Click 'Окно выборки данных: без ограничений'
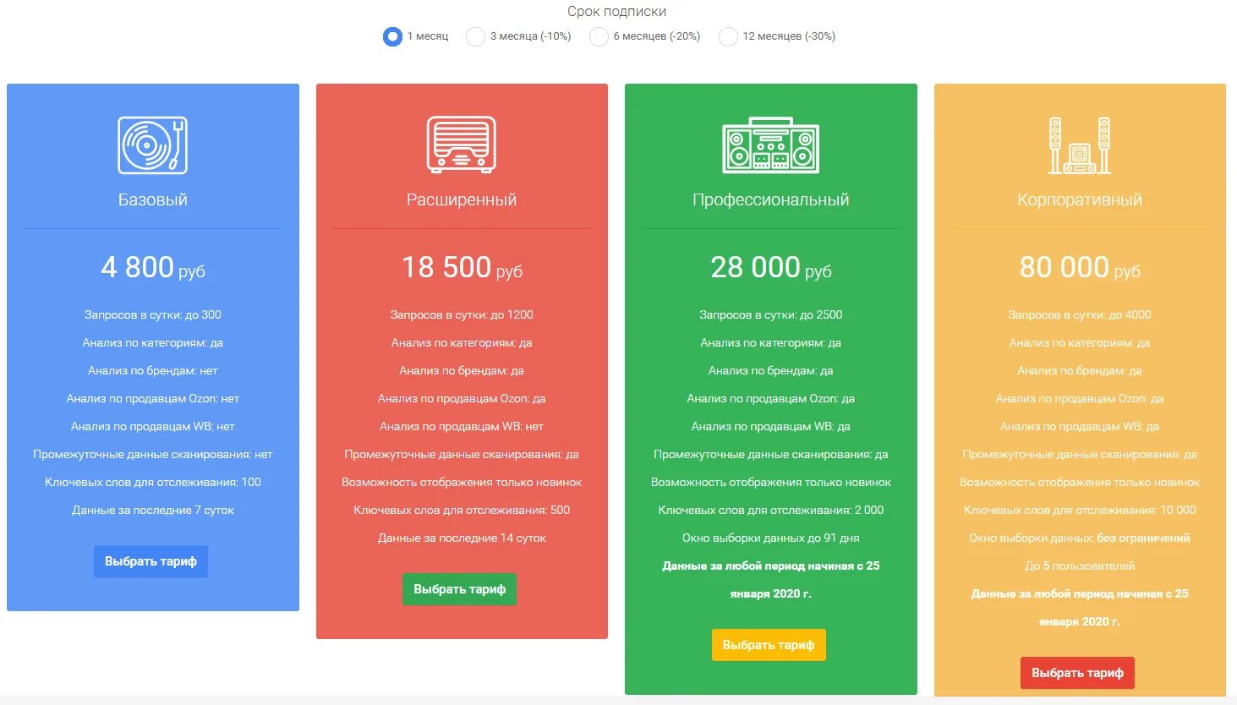Viewport: 1237px width, 705px height. 1080,538
